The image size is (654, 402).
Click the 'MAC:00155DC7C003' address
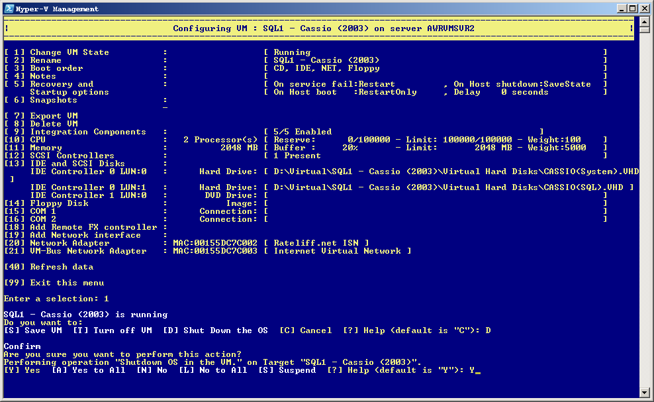[x=215, y=250]
